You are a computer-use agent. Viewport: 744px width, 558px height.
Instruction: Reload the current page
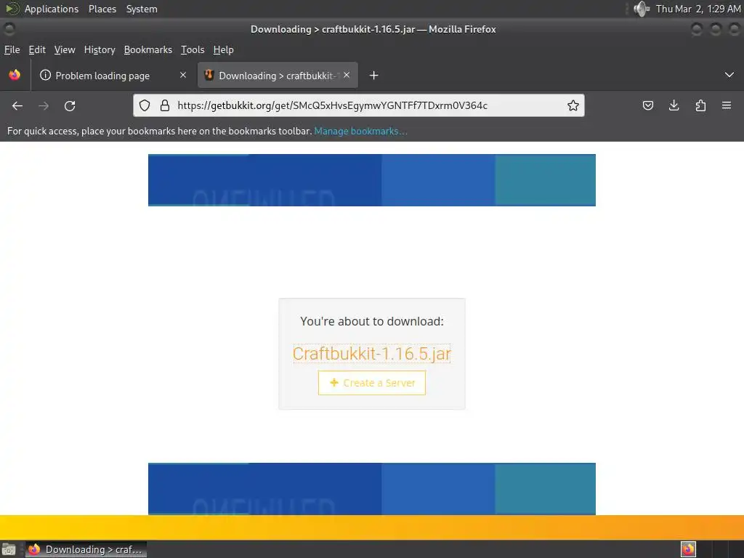click(70, 106)
